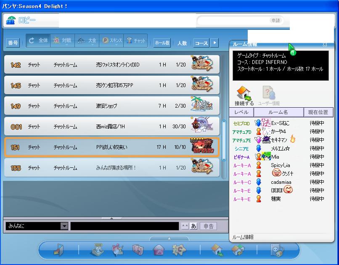Viewport: 339px width, 265px height.
Task: Sort rooms by 人数 player count
Action: pyautogui.click(x=182, y=43)
